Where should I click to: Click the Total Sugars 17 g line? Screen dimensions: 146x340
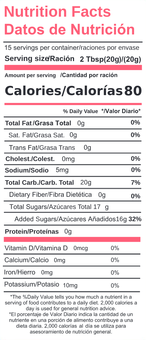click(59, 207)
